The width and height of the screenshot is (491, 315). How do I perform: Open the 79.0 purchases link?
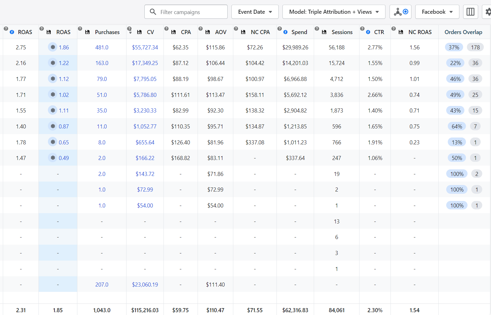click(102, 79)
